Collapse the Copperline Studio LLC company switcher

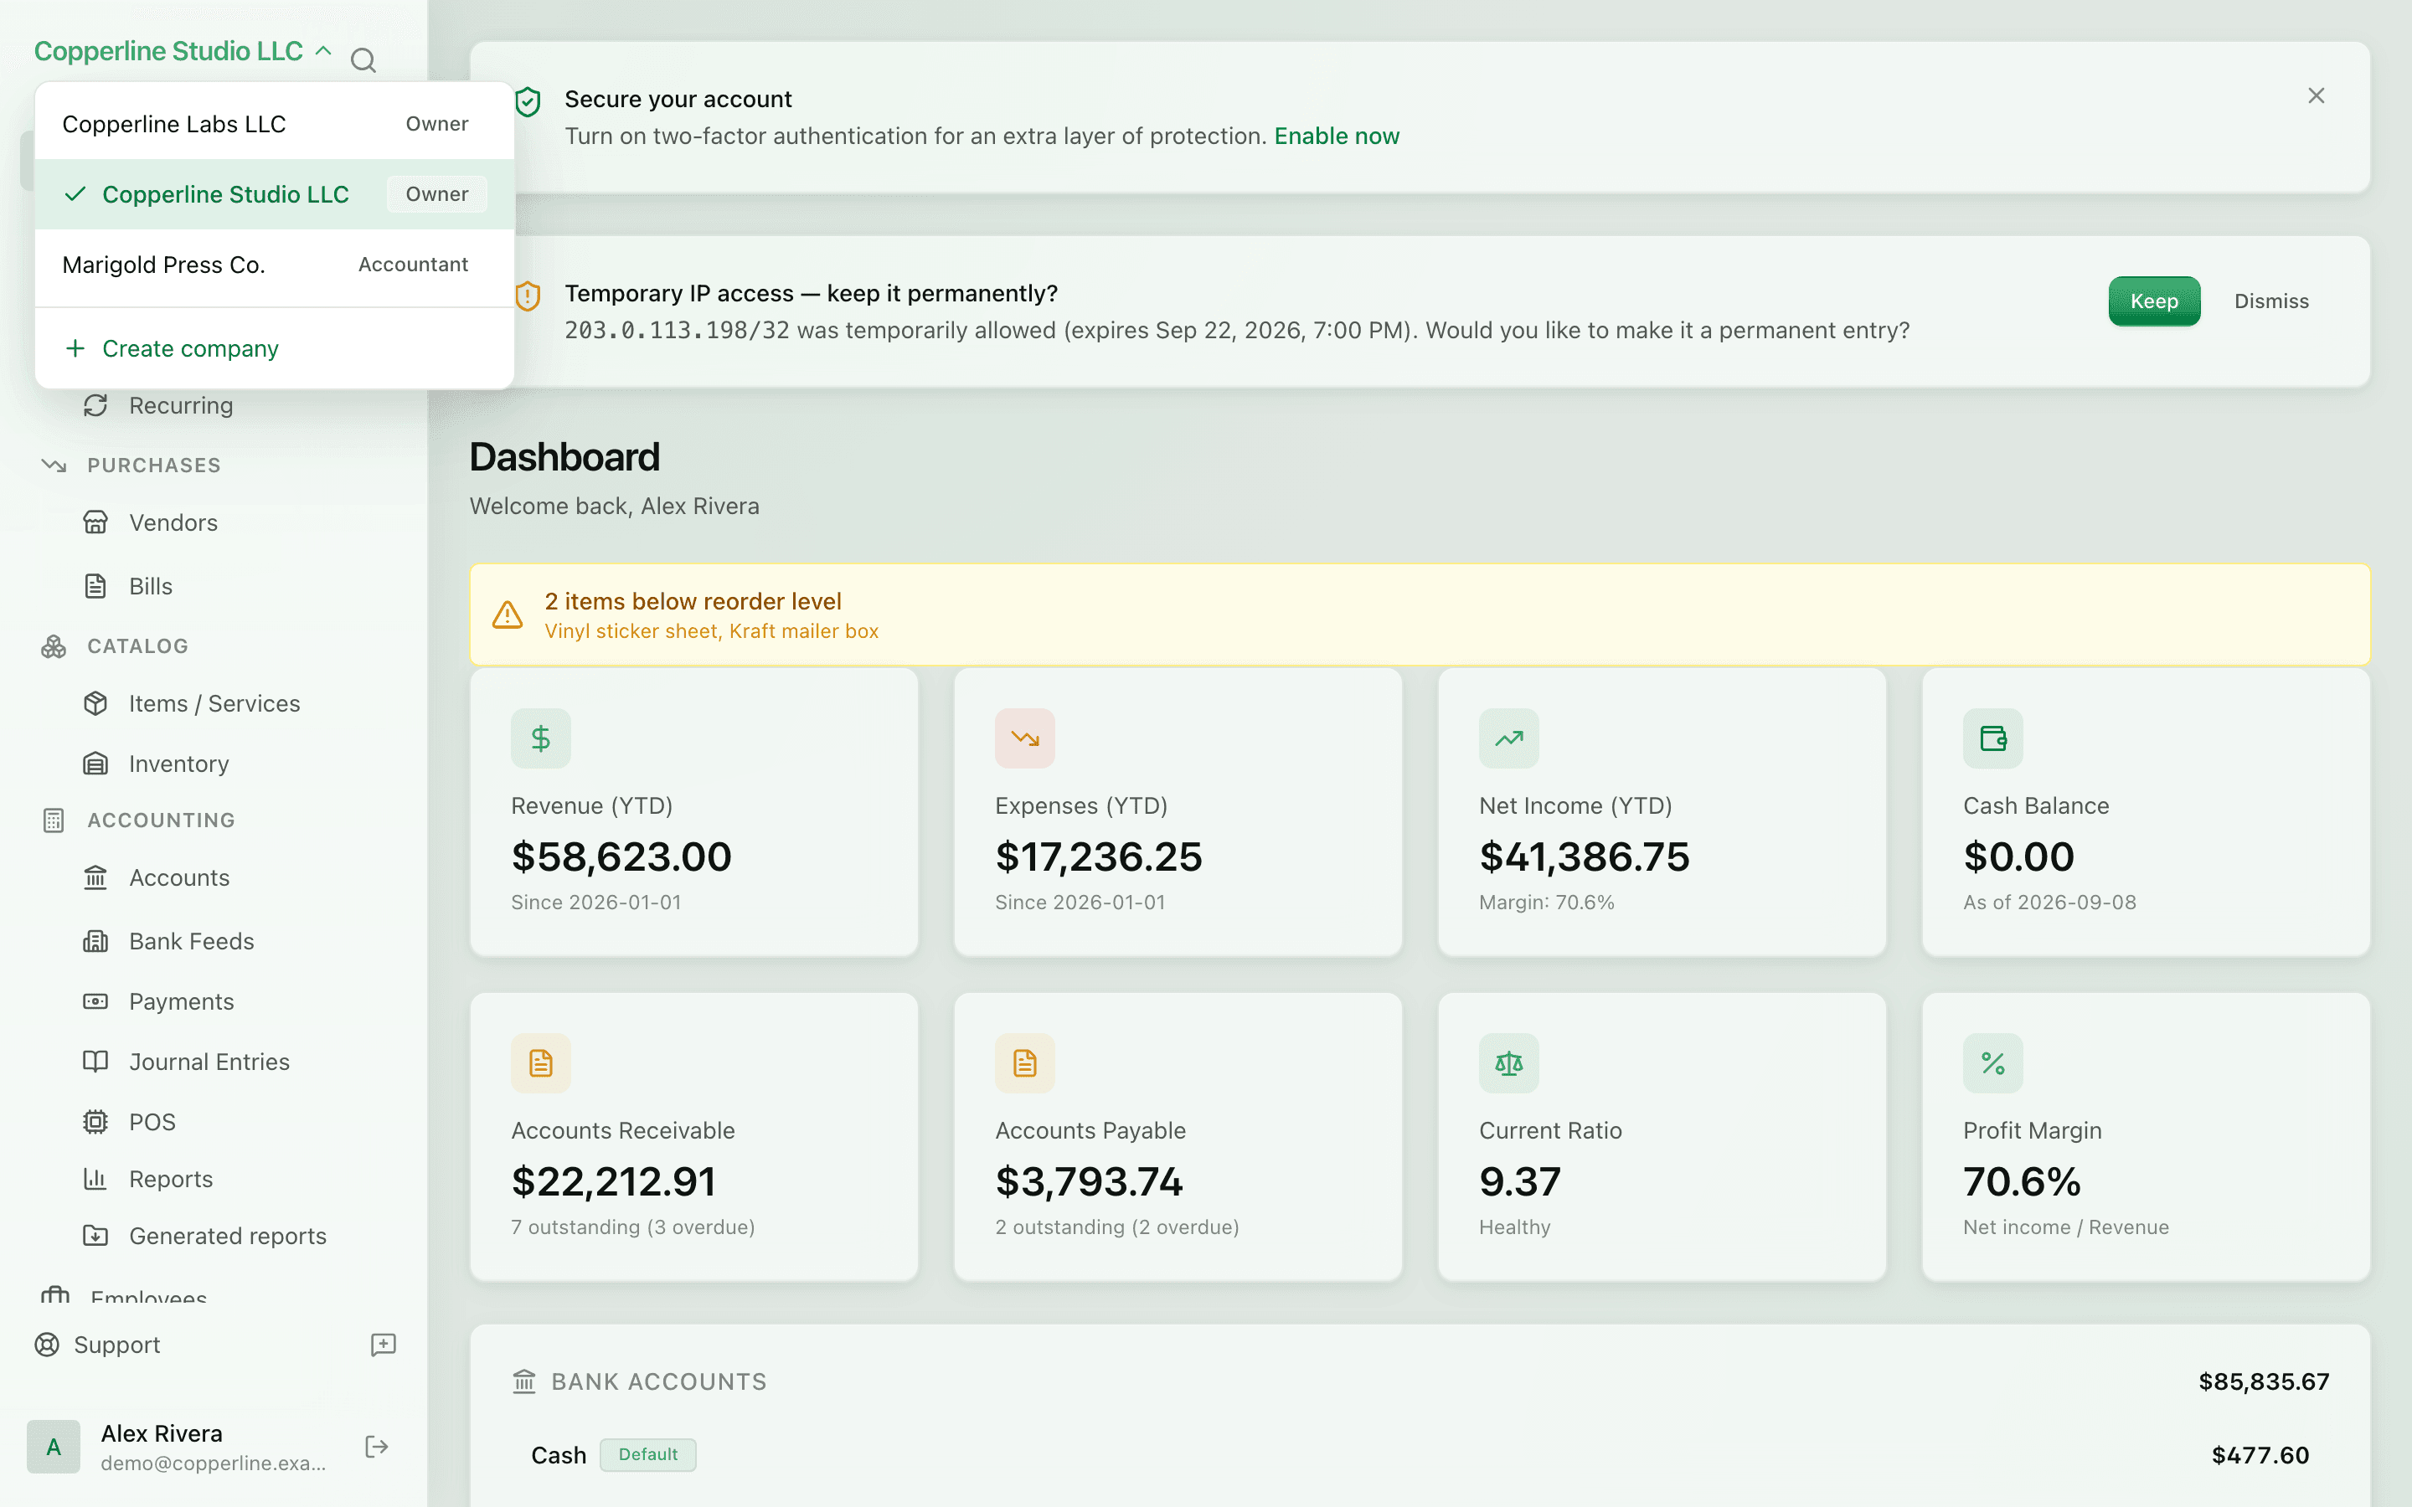pos(183,51)
